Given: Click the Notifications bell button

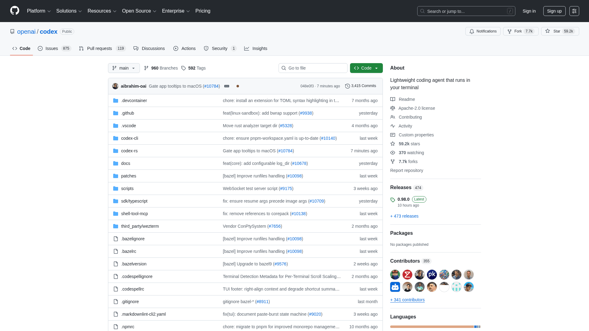Looking at the screenshot, I should 483,31.
